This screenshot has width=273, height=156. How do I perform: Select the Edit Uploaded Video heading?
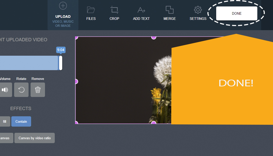pyautogui.click(x=23, y=39)
